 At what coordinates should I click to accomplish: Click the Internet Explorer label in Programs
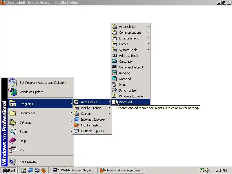point(93,119)
